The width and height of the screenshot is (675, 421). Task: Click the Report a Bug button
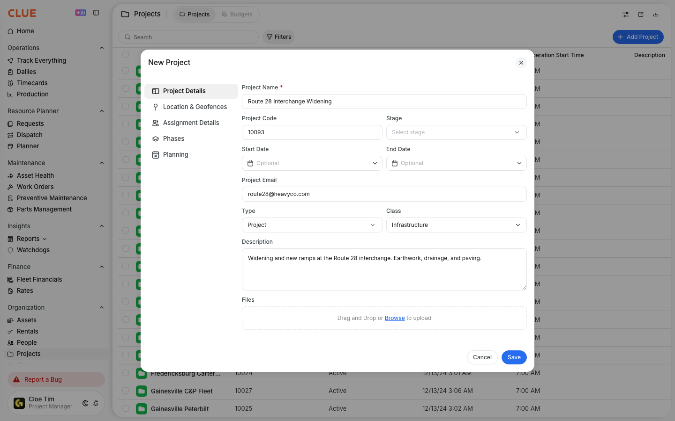[56, 379]
